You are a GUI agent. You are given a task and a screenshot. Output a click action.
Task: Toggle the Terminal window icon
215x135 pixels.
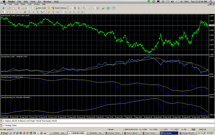click(x=27, y=8)
